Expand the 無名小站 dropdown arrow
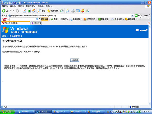 [x=110, y=19]
